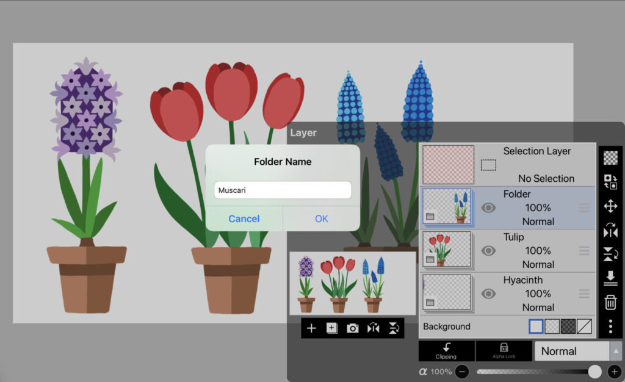Screen dimensions: 625x382
Task: Click the trash icon to delete layer
Action: (610, 302)
